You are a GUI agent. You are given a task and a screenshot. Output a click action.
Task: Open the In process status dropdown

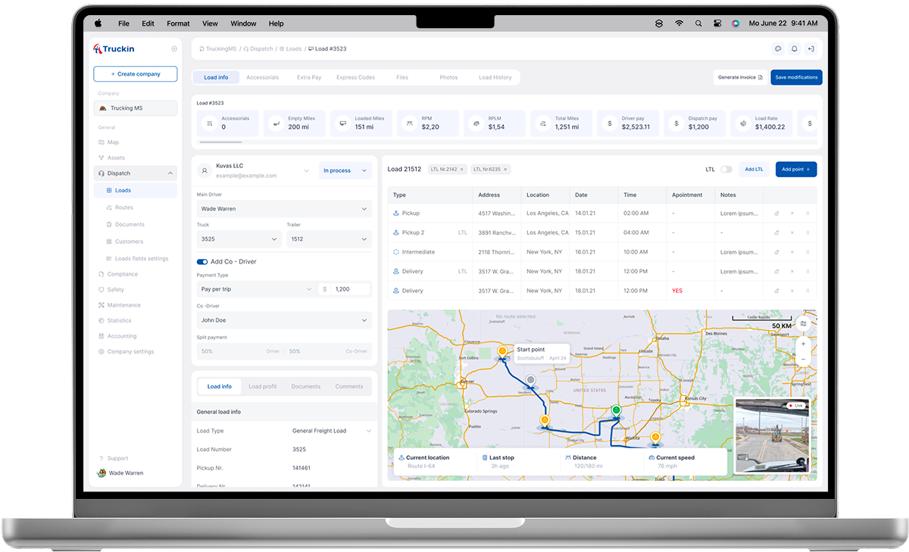[x=345, y=170]
